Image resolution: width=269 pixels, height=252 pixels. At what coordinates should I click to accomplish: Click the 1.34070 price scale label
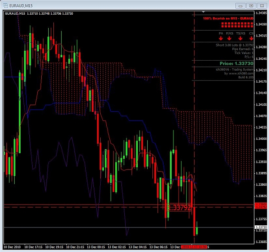point(261,116)
